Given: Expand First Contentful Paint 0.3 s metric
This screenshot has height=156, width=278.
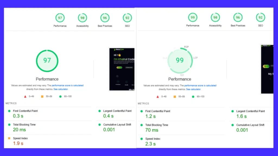Looking at the screenshot, I should (48, 114).
